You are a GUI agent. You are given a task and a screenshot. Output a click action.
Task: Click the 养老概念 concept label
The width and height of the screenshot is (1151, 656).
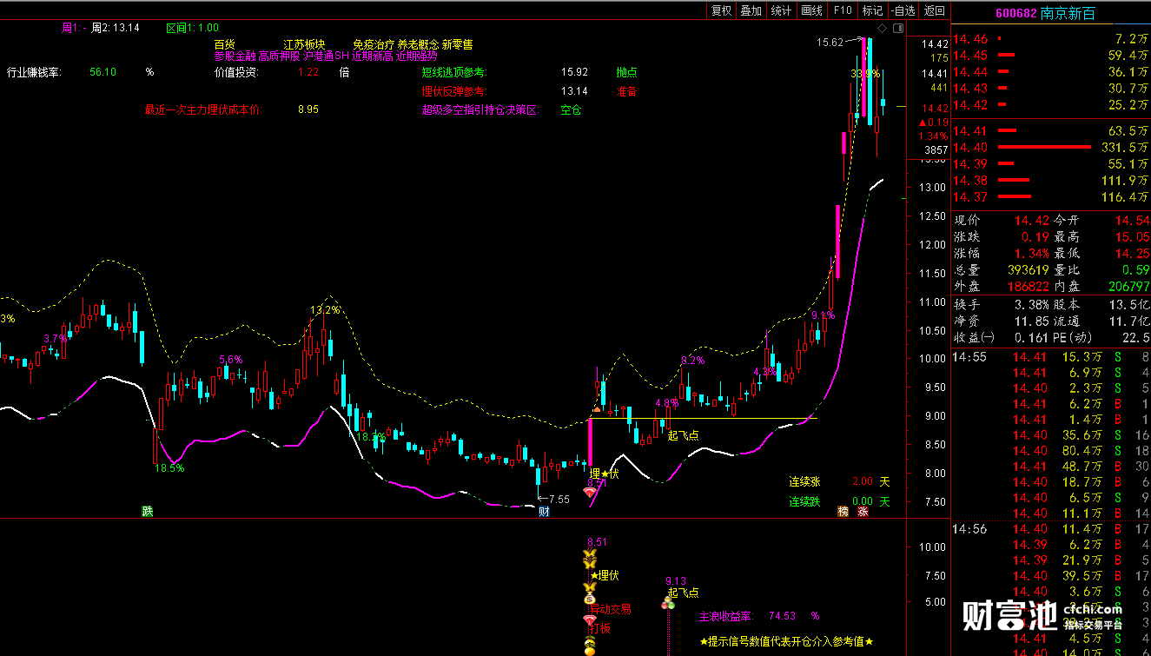418,43
